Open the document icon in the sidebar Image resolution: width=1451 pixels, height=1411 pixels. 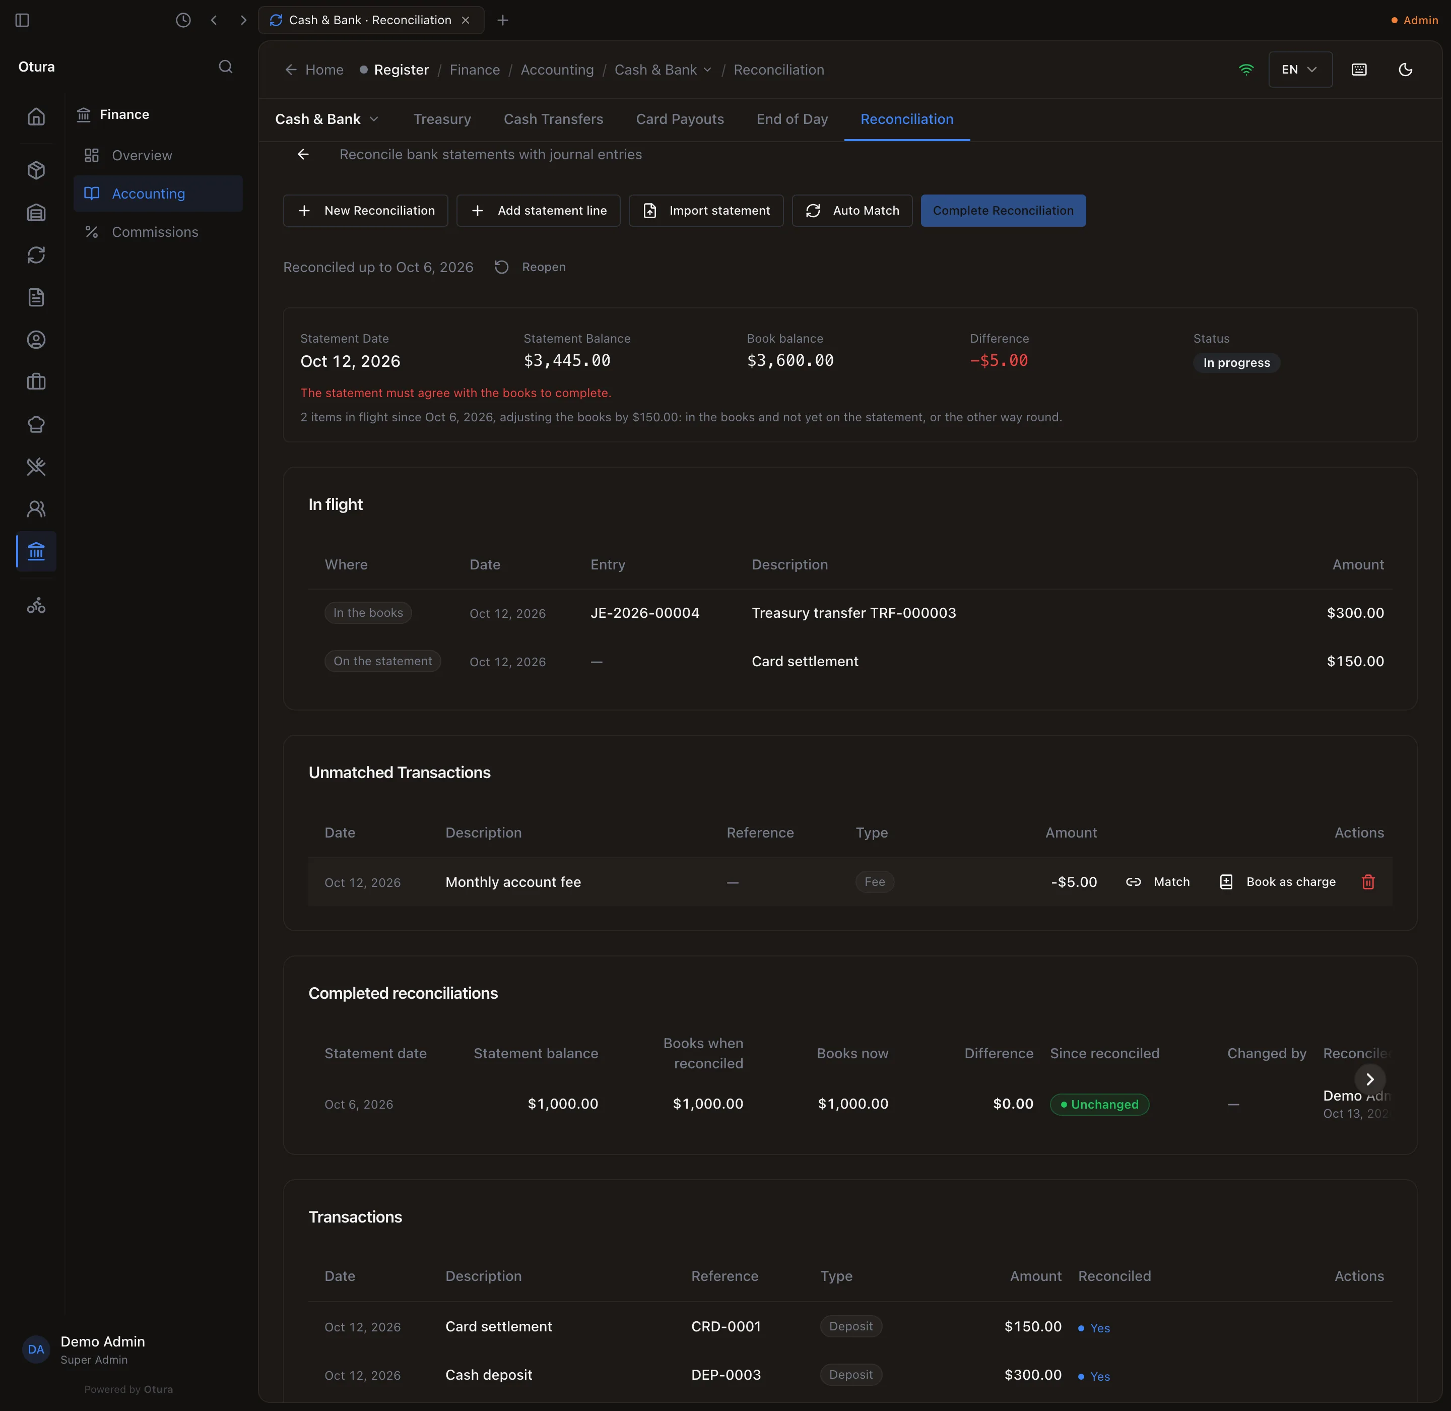[36, 297]
